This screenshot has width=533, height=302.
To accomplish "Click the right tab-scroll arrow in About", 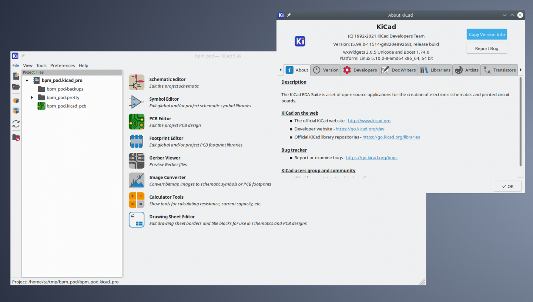I will click(x=521, y=70).
